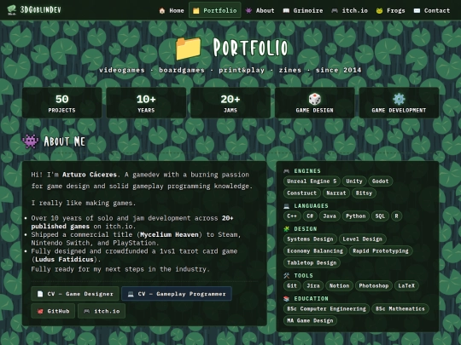461x345 pixels.
Task: Click the About Me section heading
Action: click(x=64, y=141)
